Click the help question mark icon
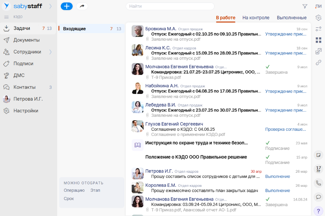Screen dimensions: 325x216 coord(318,210)
